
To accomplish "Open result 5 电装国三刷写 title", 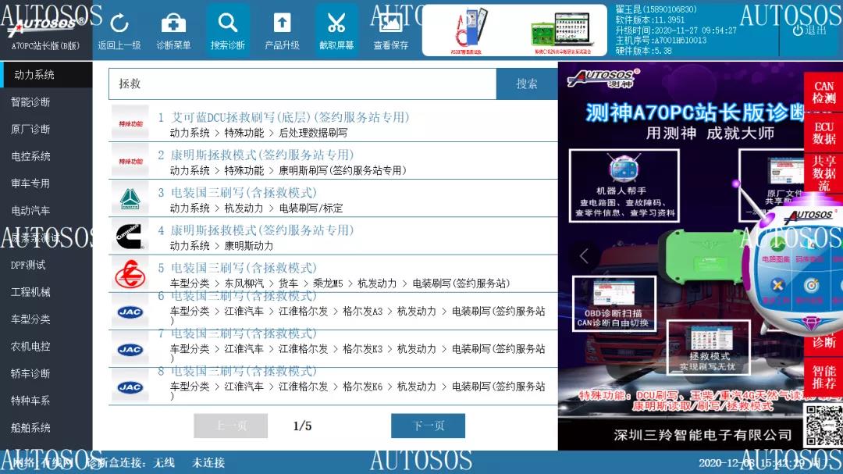I will point(244,268).
